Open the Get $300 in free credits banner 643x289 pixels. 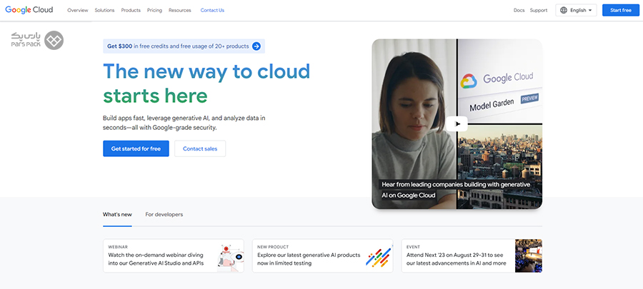(184, 46)
